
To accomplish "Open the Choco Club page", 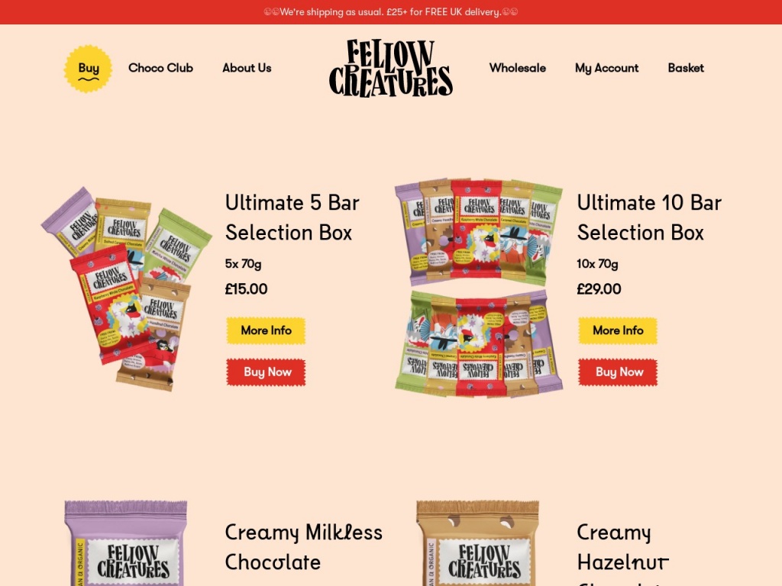I will pyautogui.click(x=160, y=68).
